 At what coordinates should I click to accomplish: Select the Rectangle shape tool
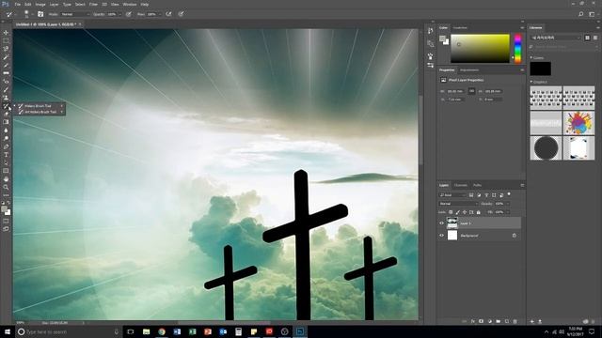(x=6, y=171)
